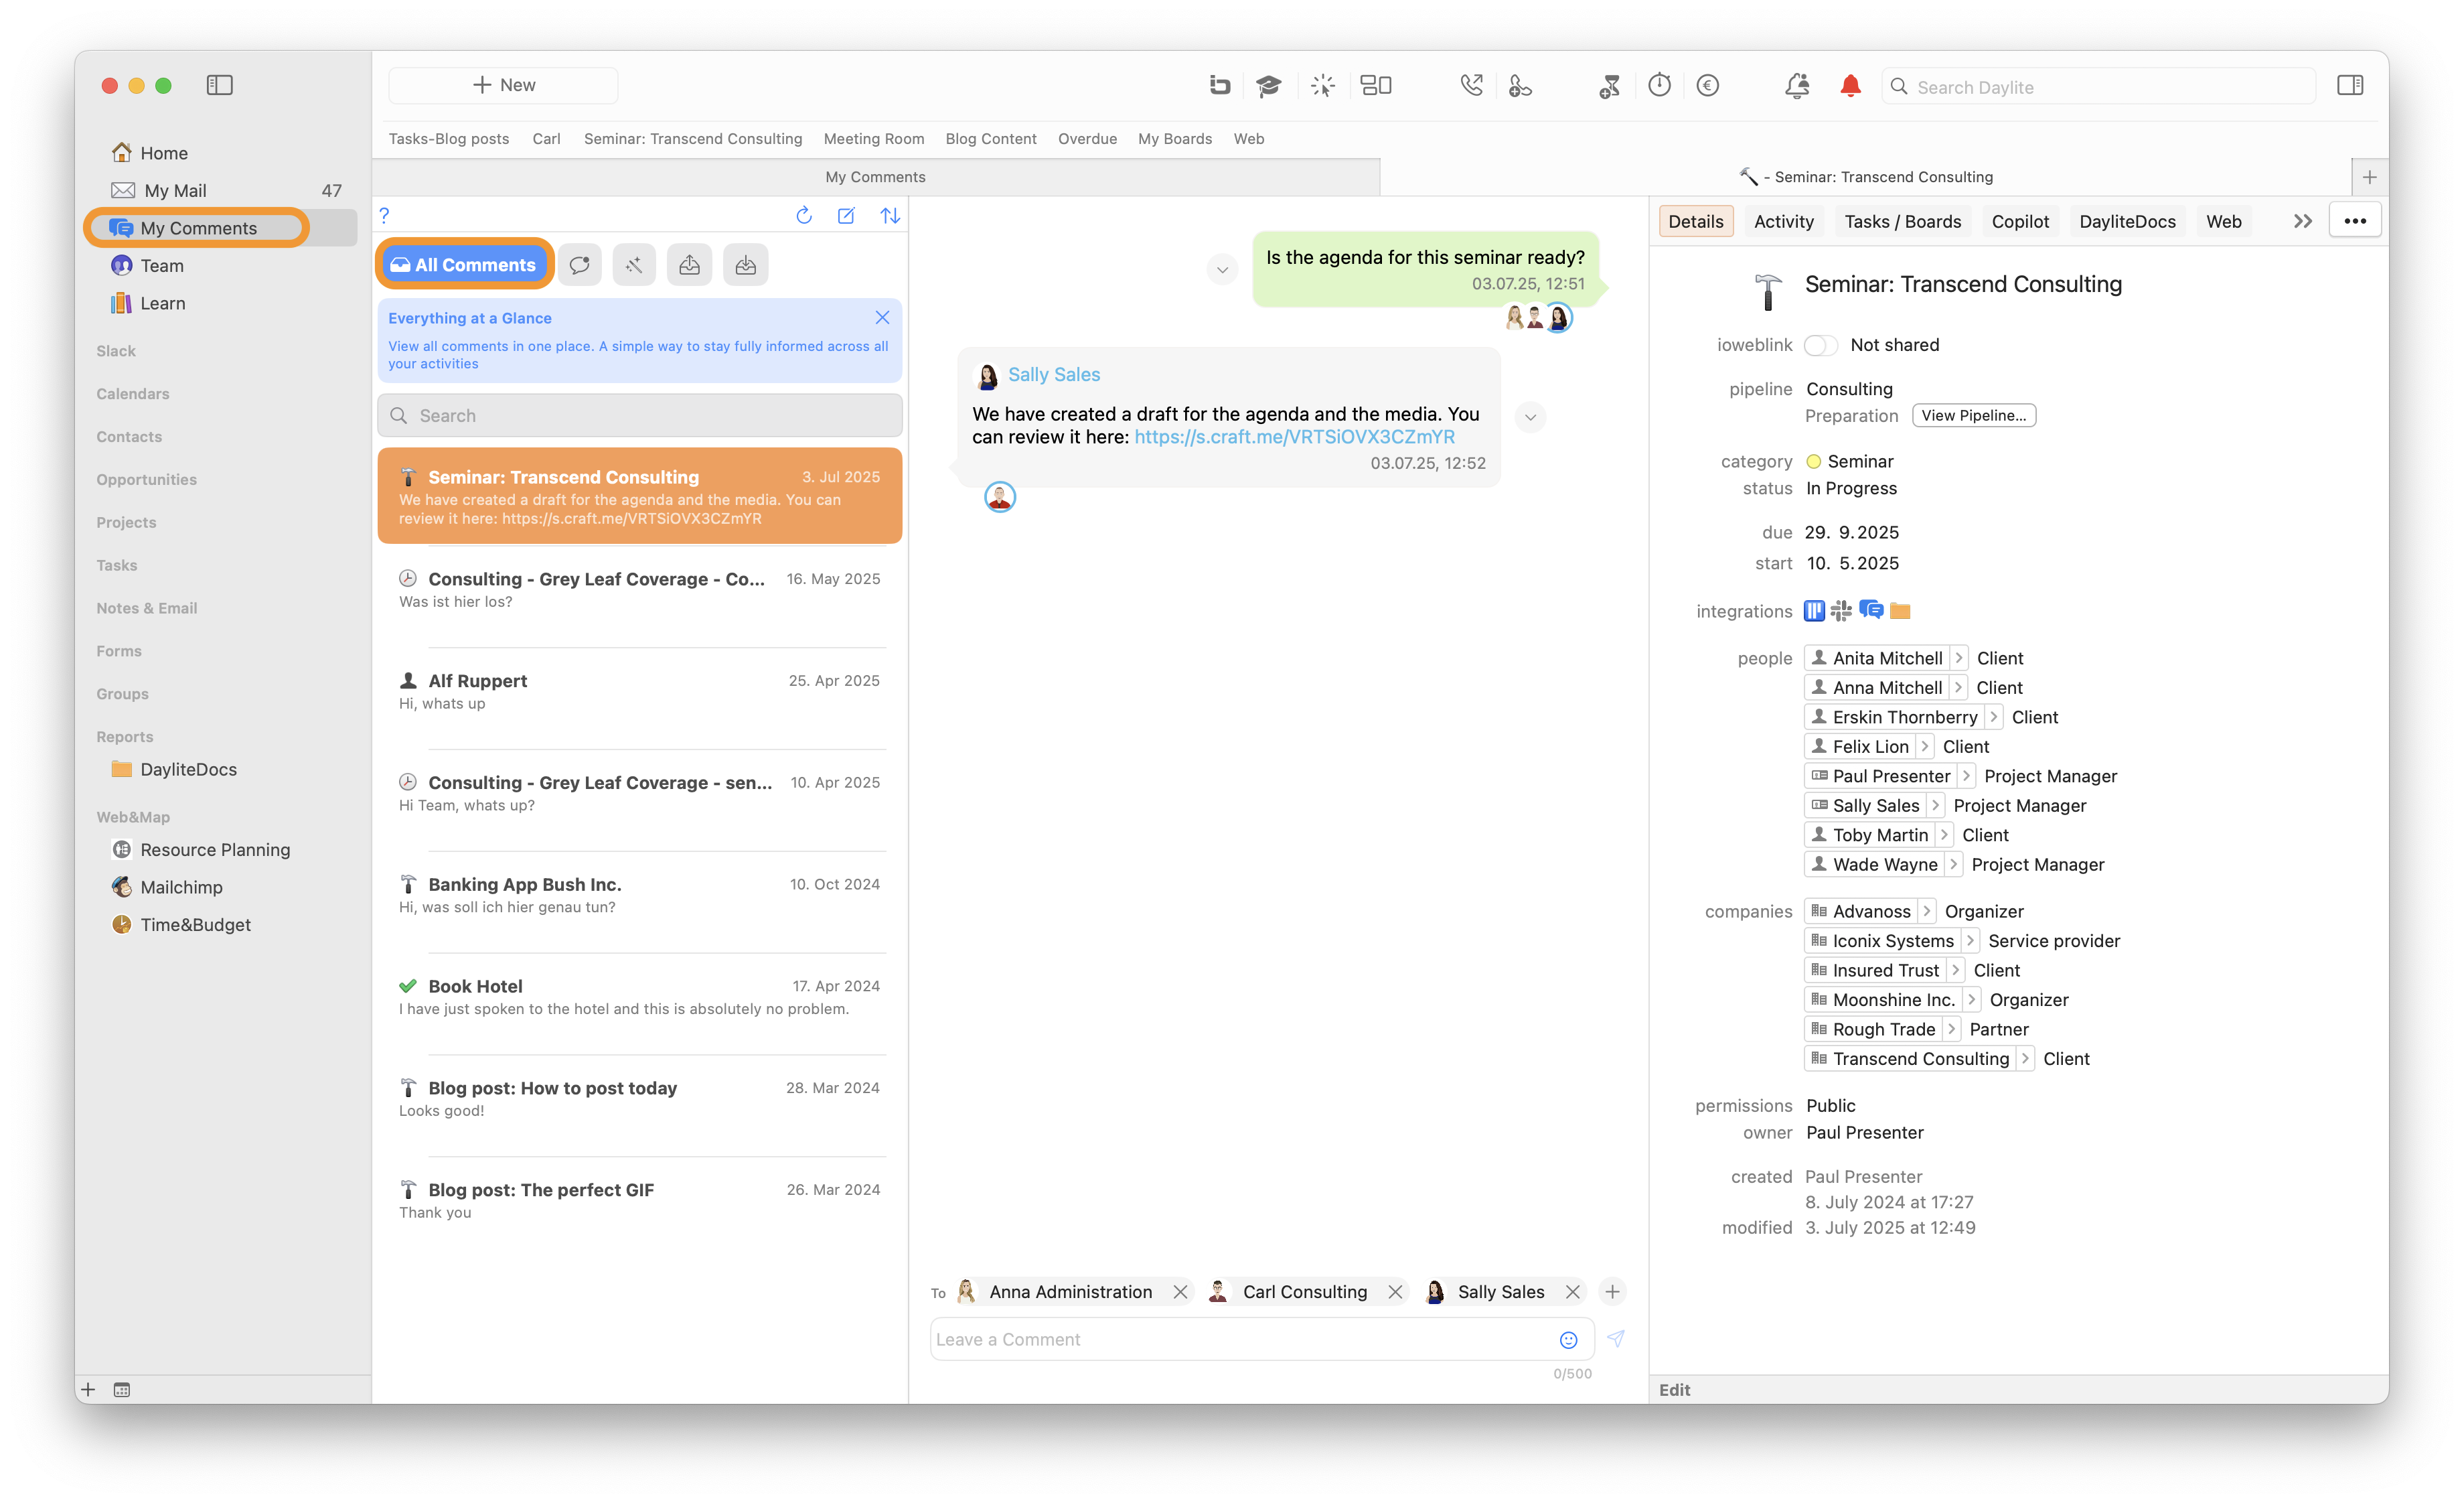Viewport: 2464px width, 1503px height.
Task: Open Resource Planning in sidebar
Action: pos(215,850)
